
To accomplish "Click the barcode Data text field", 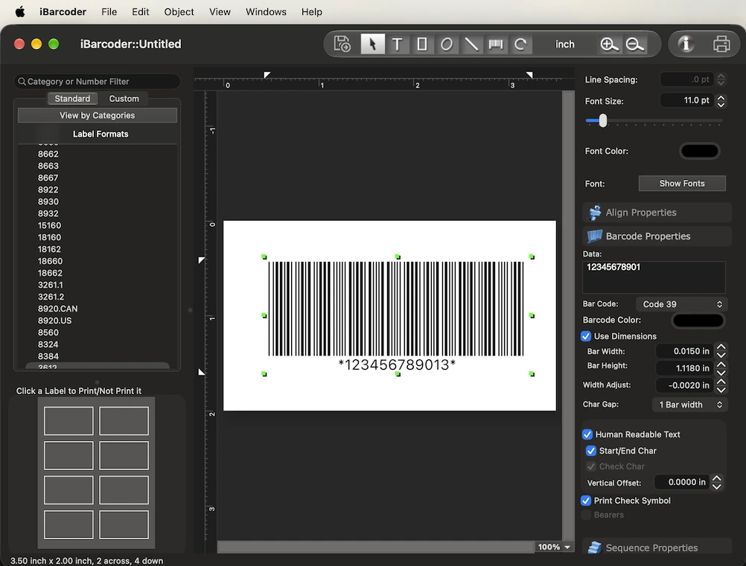I will coord(654,277).
